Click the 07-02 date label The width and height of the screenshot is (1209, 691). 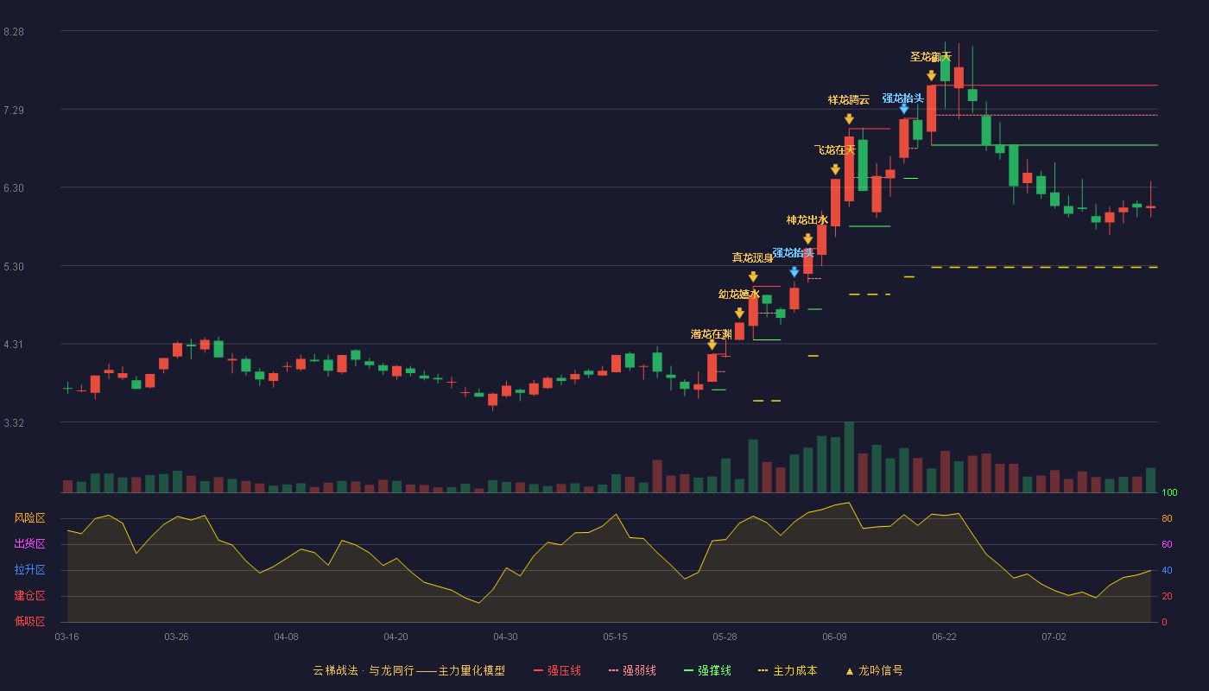tap(1054, 637)
